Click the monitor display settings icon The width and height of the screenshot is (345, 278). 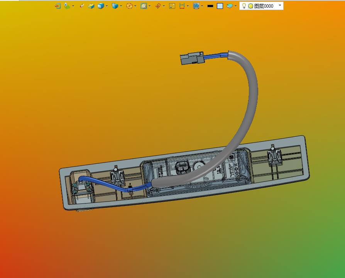click(196, 6)
